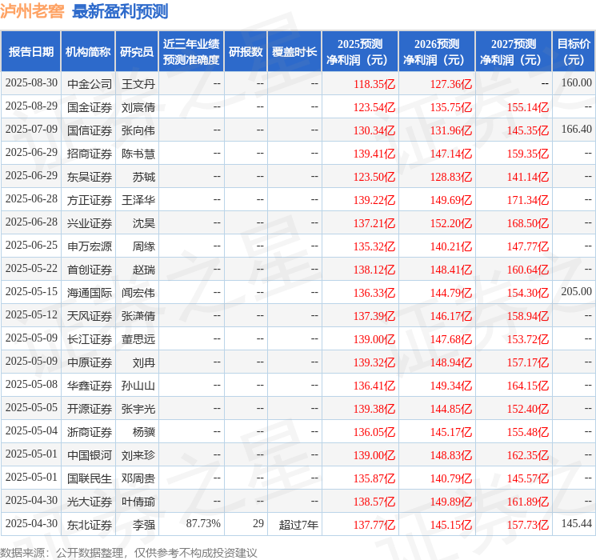Click institution 东北证券

[x=90, y=525]
